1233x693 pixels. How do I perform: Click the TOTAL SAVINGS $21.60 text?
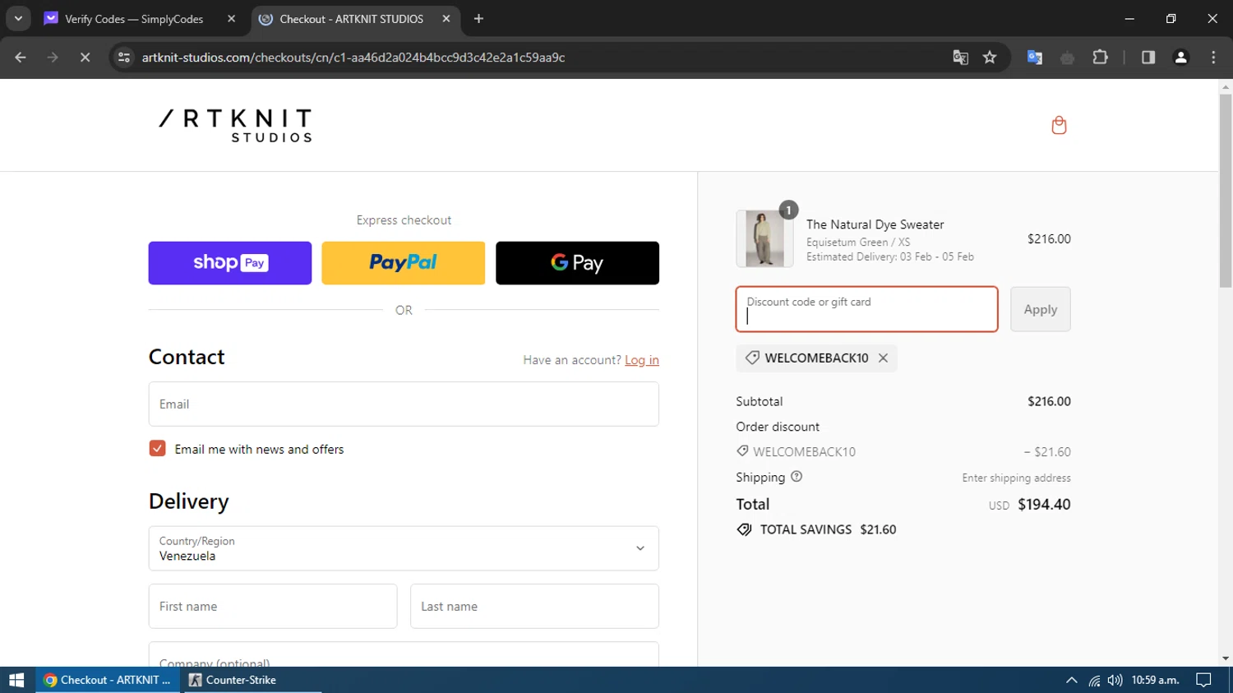(x=828, y=529)
